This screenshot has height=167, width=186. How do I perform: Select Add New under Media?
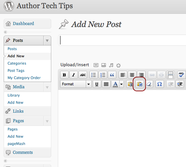(15, 102)
